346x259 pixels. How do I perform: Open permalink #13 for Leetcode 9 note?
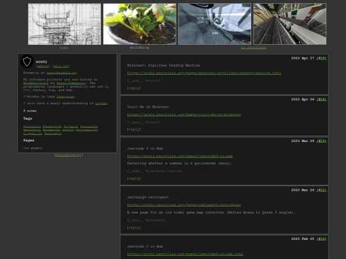[322, 141]
